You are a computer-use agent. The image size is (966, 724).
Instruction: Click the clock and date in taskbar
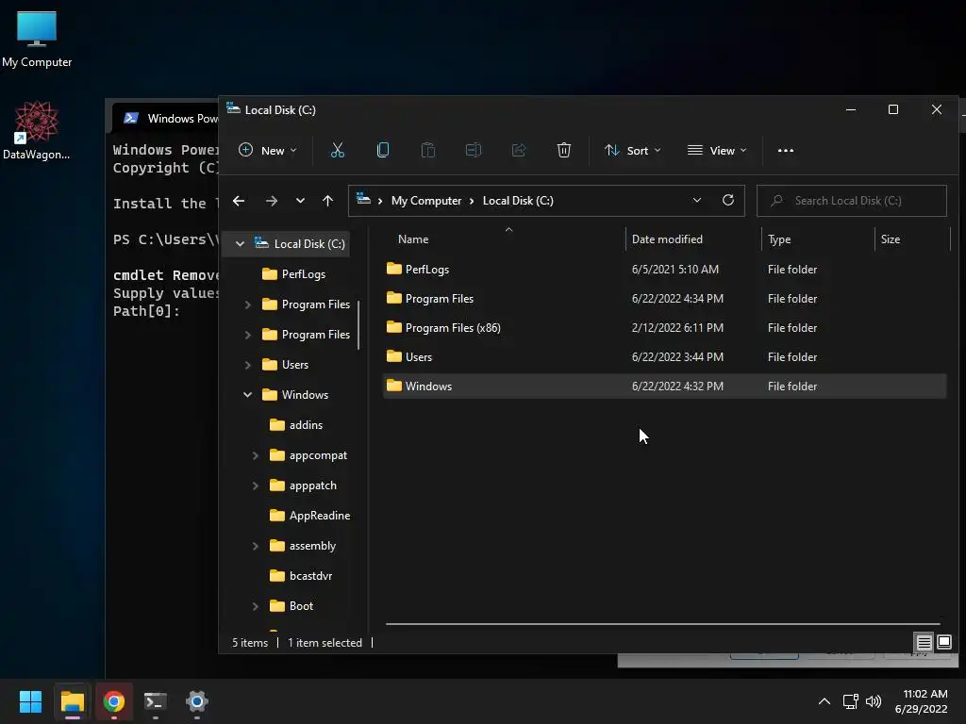point(922,701)
